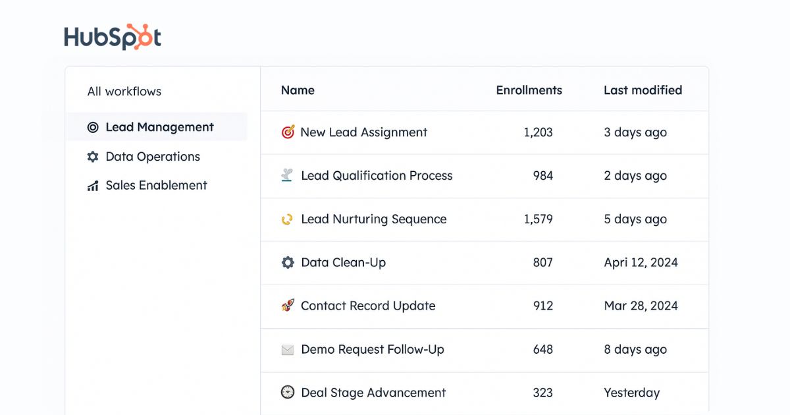Open the Data Operations category
The image size is (790, 415).
click(x=152, y=157)
